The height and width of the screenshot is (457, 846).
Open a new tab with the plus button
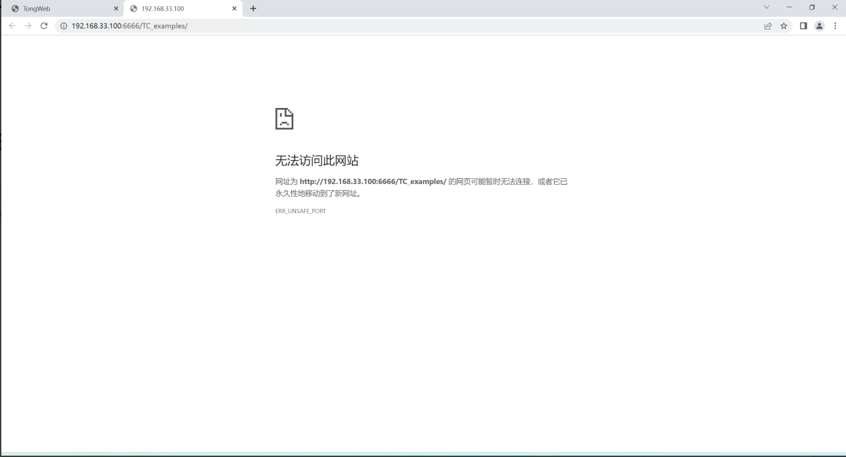(252, 8)
